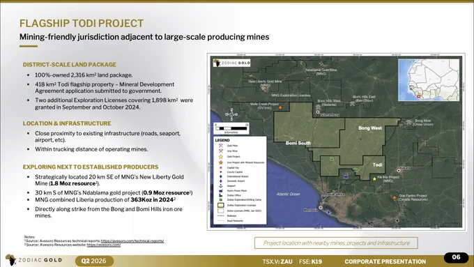Image resolution: width=474 pixels, height=267 pixels.
Task: Click the Kakata county capital marker
Action: coord(399,171)
